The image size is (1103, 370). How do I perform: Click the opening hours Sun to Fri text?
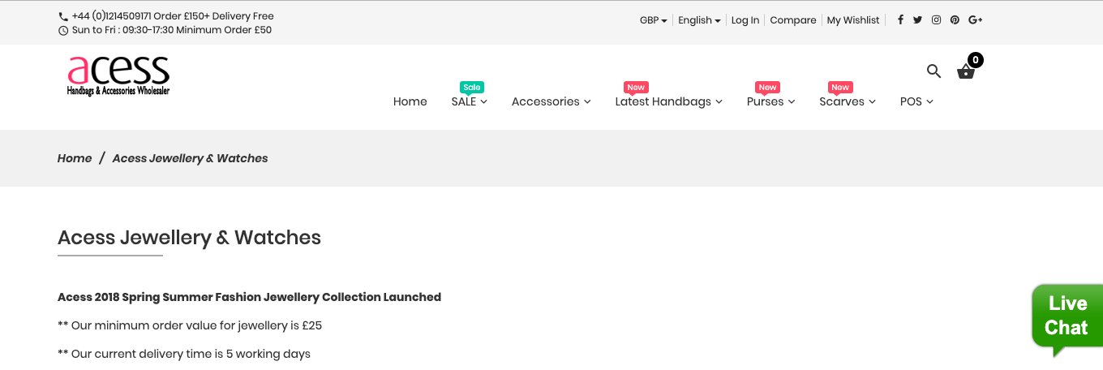pyautogui.click(x=172, y=30)
